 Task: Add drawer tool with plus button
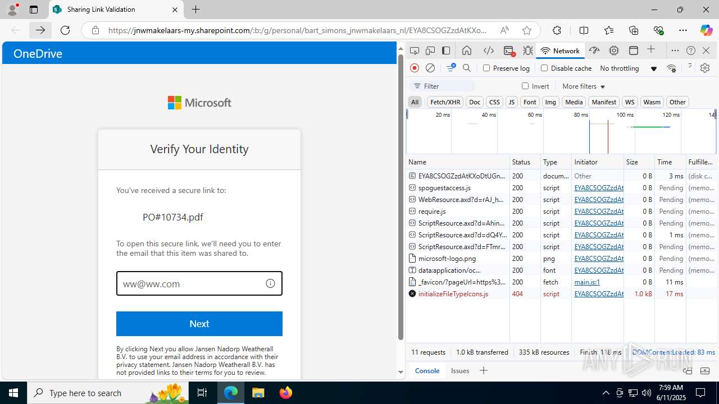click(484, 370)
